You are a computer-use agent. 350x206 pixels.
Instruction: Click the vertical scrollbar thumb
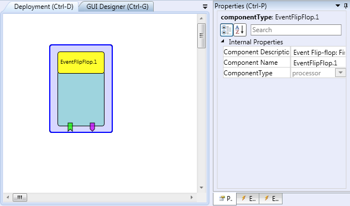pos(201,35)
